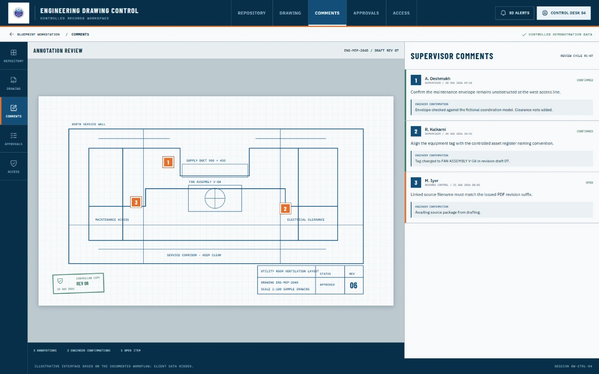
Task: Switch to the Drawing top tab
Action: tap(290, 13)
